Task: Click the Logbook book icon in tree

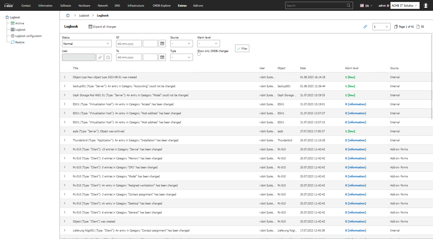Action: point(13,30)
